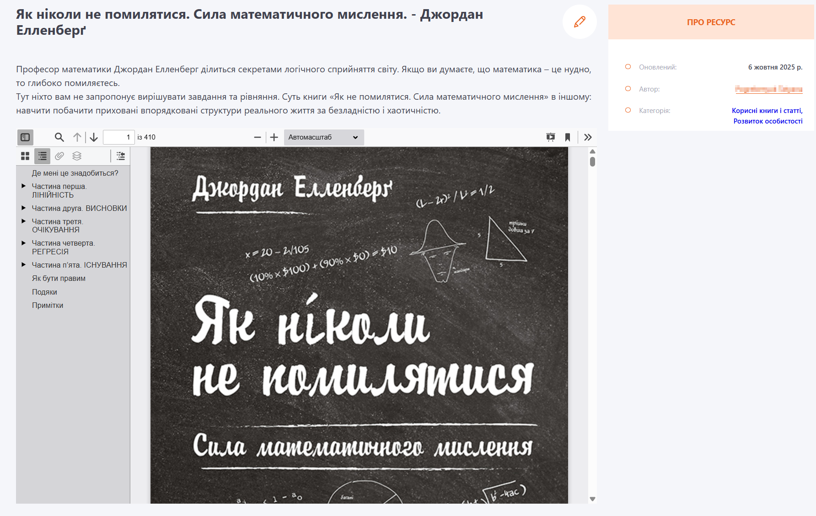Switch to presentation mode

tap(551, 137)
